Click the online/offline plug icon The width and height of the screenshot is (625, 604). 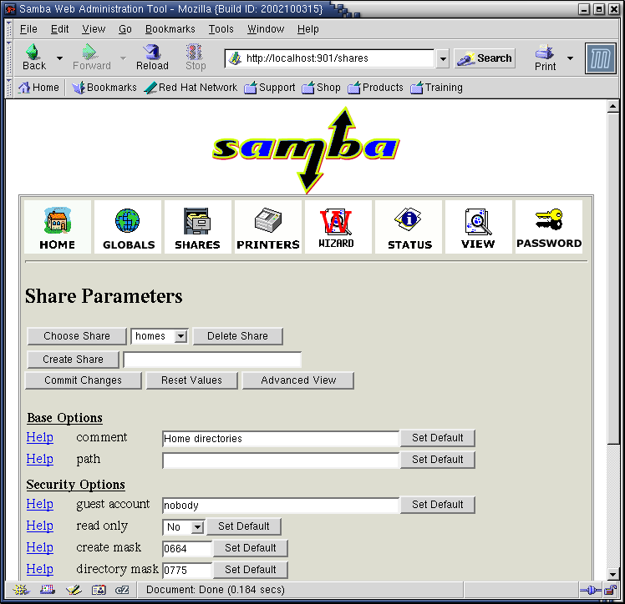(x=591, y=590)
